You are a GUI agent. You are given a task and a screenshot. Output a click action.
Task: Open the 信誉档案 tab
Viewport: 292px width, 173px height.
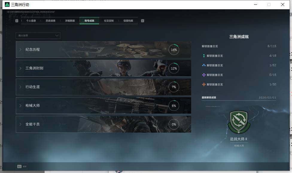coord(128,21)
